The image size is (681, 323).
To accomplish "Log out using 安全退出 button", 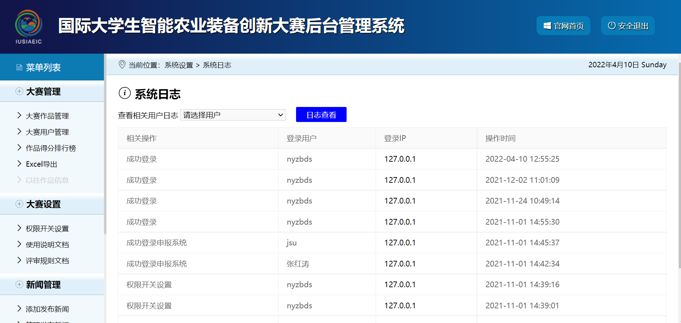I will click(x=628, y=26).
